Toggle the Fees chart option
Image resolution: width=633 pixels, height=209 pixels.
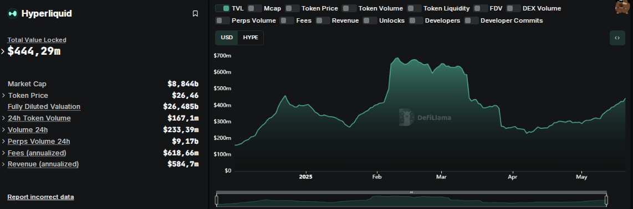(x=287, y=20)
